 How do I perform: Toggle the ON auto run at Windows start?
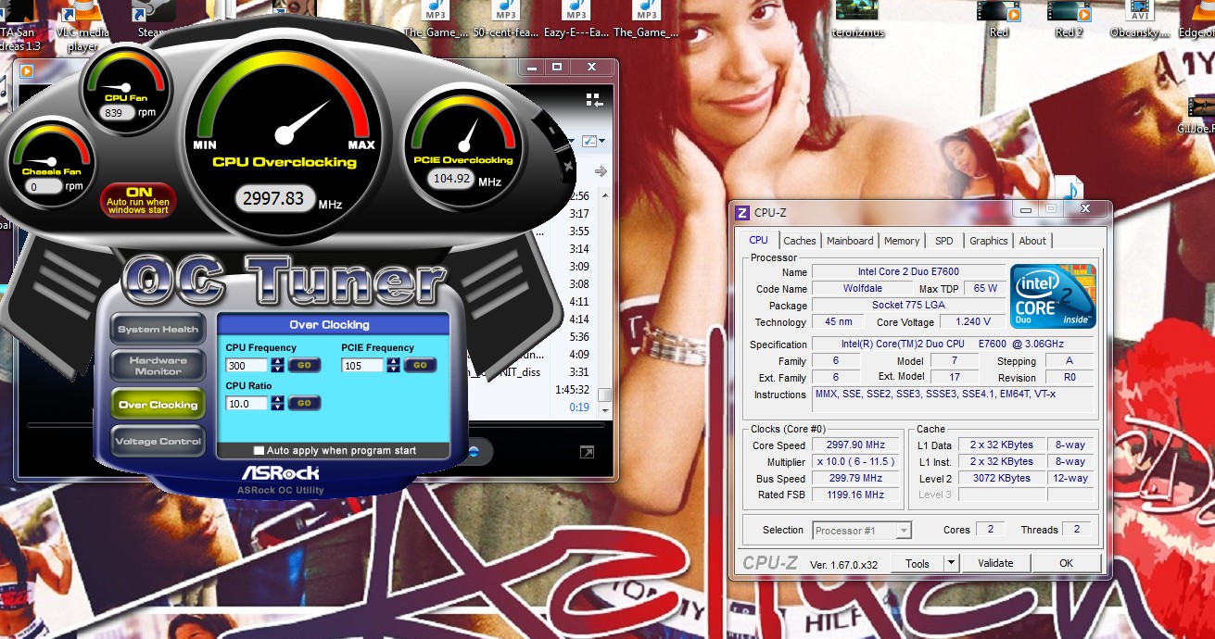(x=138, y=200)
